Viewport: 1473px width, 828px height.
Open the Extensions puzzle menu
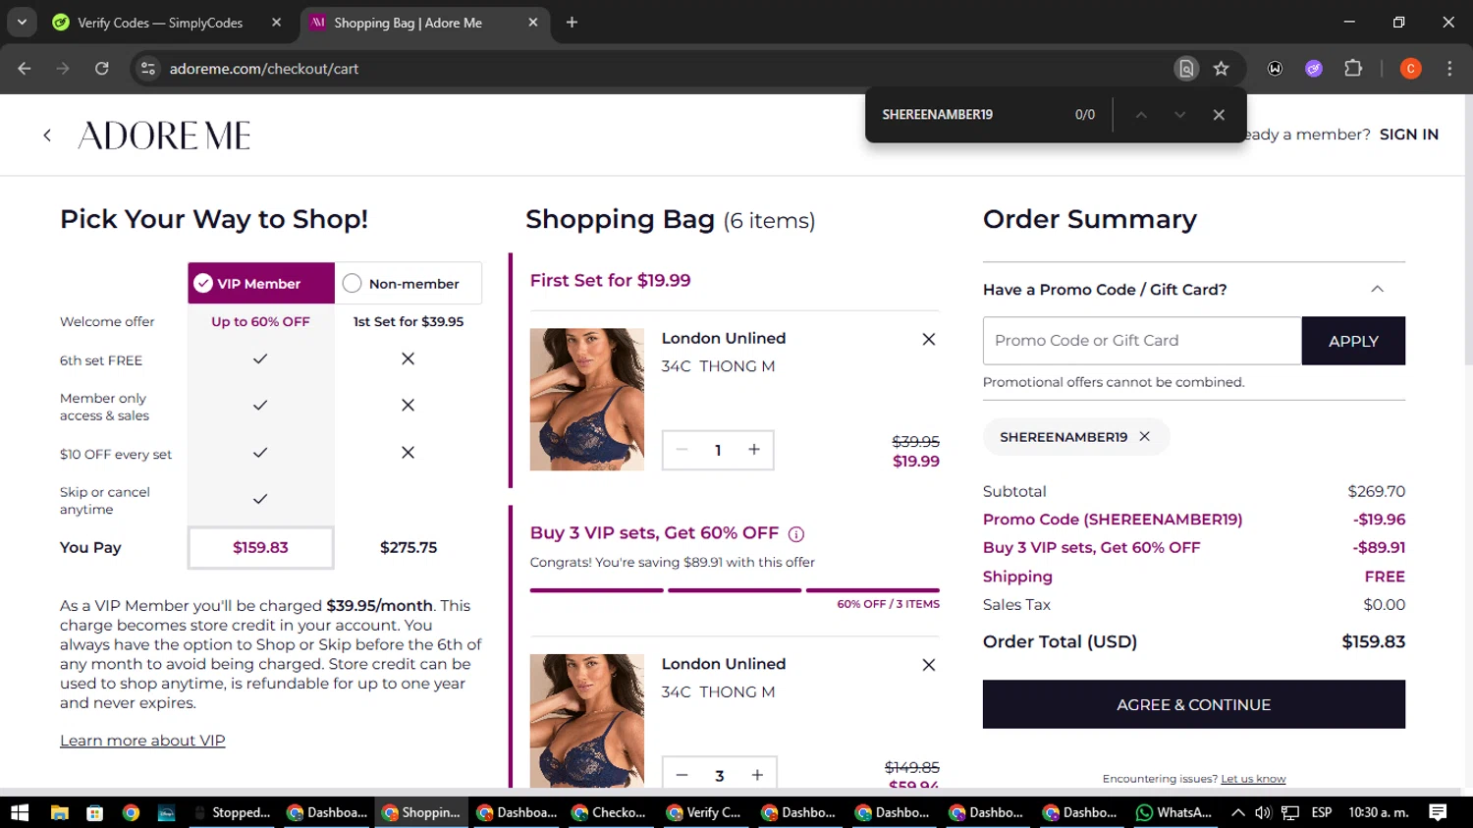point(1353,69)
